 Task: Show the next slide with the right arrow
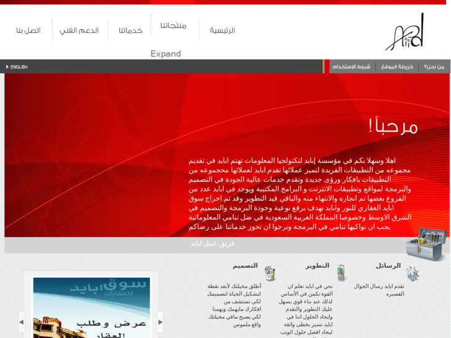(160, 322)
